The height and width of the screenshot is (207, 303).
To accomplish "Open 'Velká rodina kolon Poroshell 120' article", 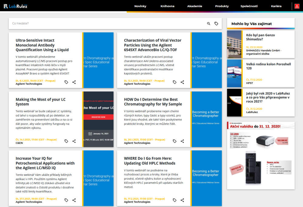I will [268, 66].
